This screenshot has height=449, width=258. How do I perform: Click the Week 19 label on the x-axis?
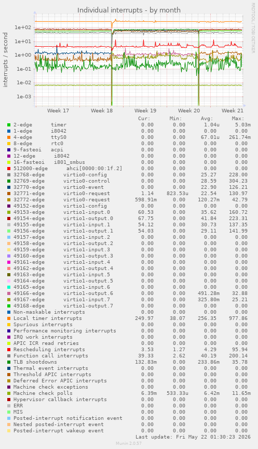click(x=145, y=110)
